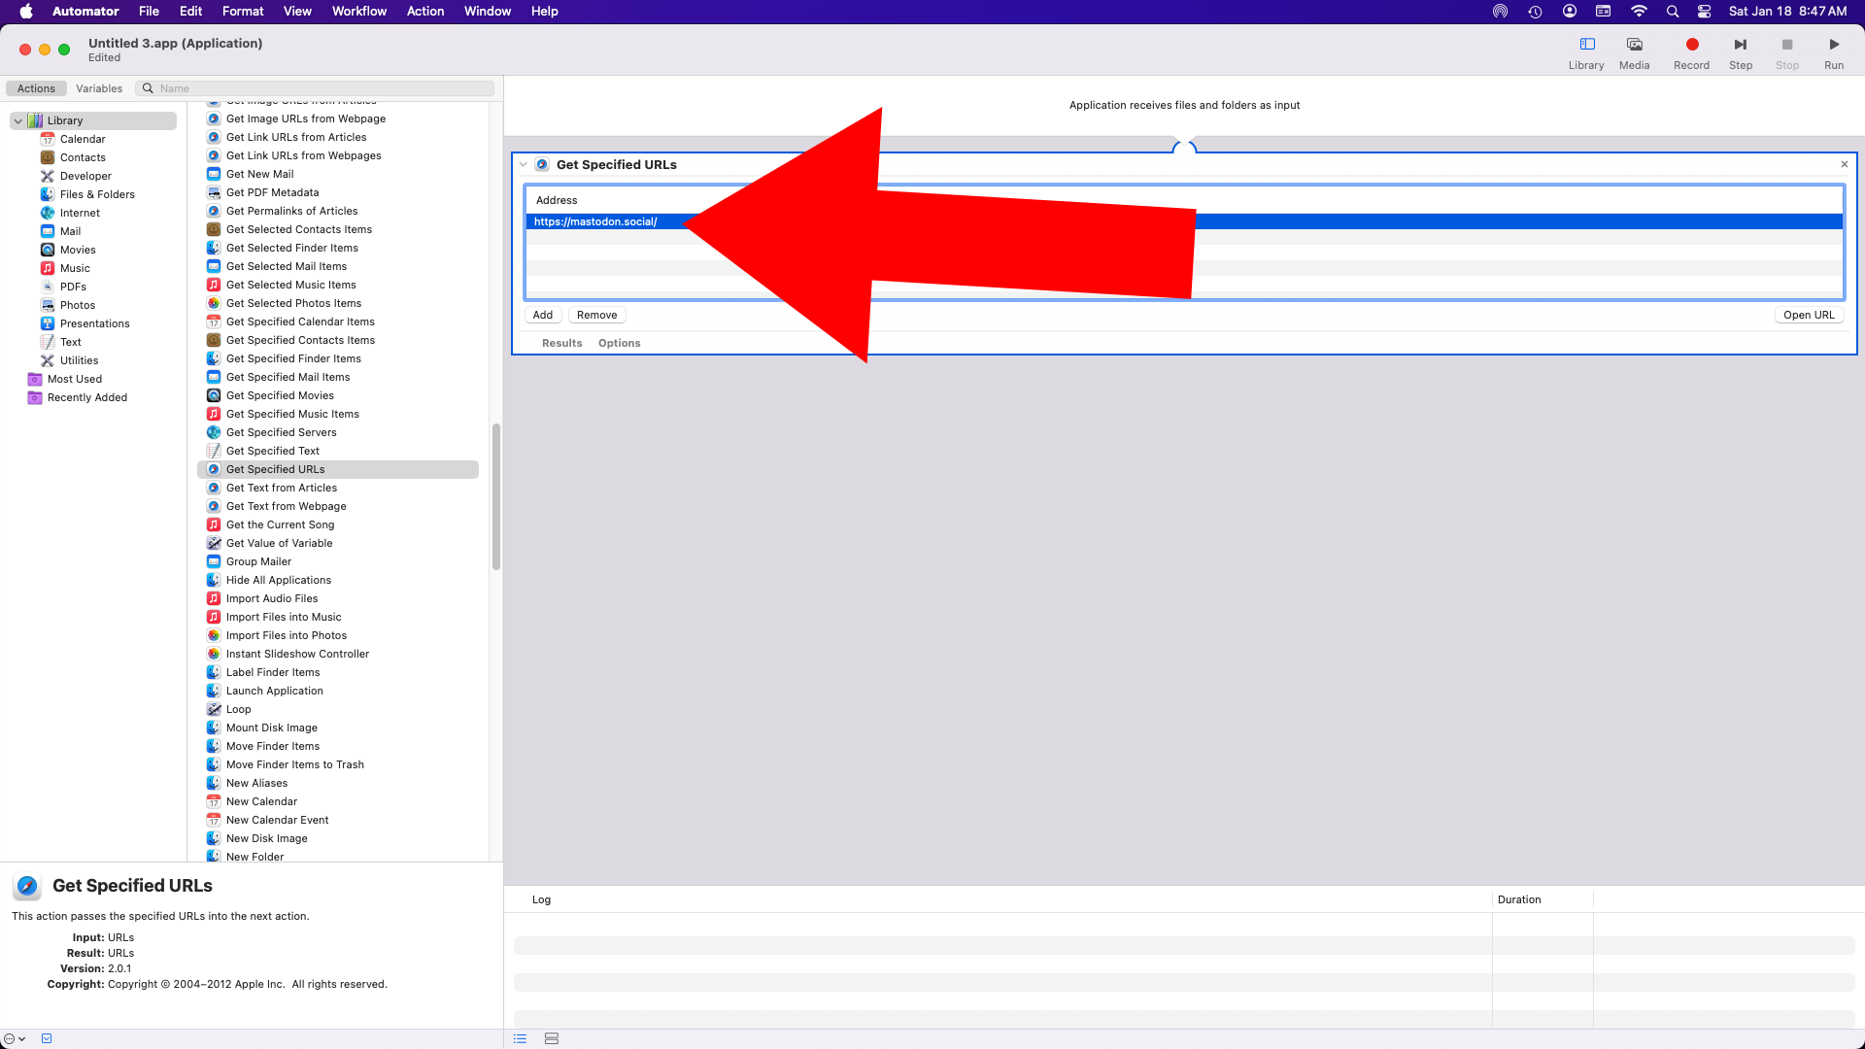
Task: Select the Utilities library category
Action: pyautogui.click(x=79, y=360)
